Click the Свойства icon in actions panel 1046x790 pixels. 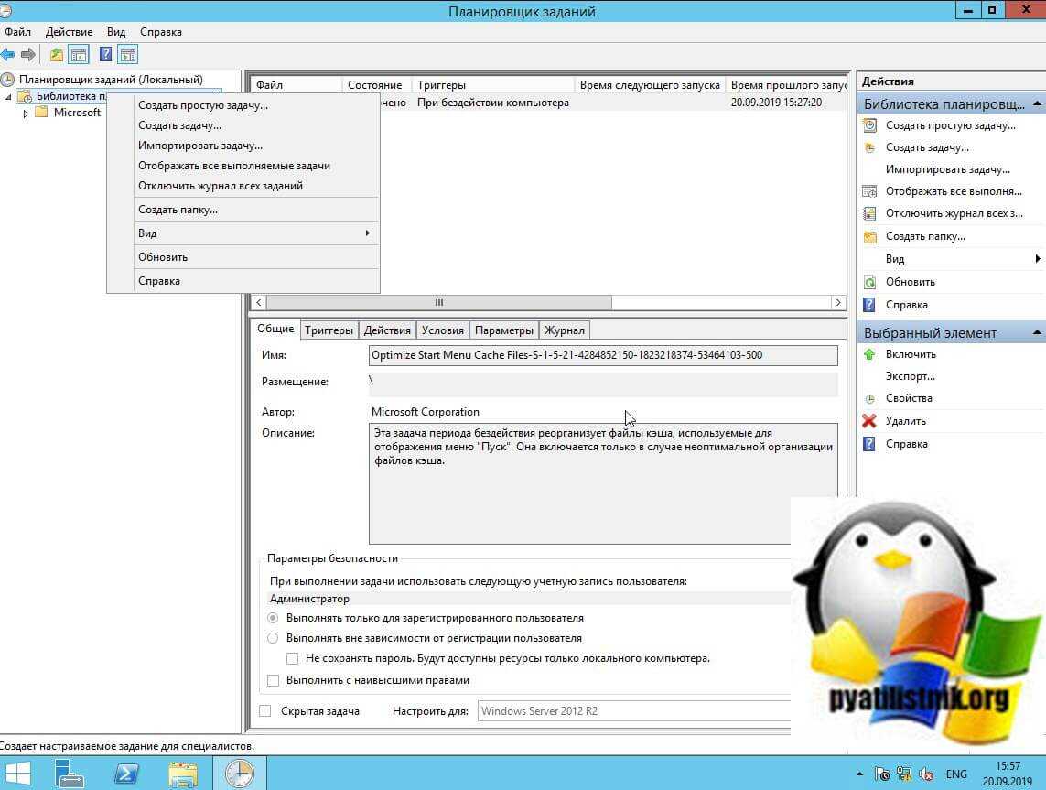click(869, 398)
